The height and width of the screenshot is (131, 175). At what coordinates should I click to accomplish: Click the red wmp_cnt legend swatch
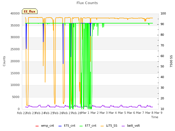point(37,126)
